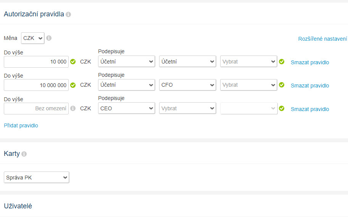
Task: Click Přidat pravidlo link
Action: click(21, 125)
